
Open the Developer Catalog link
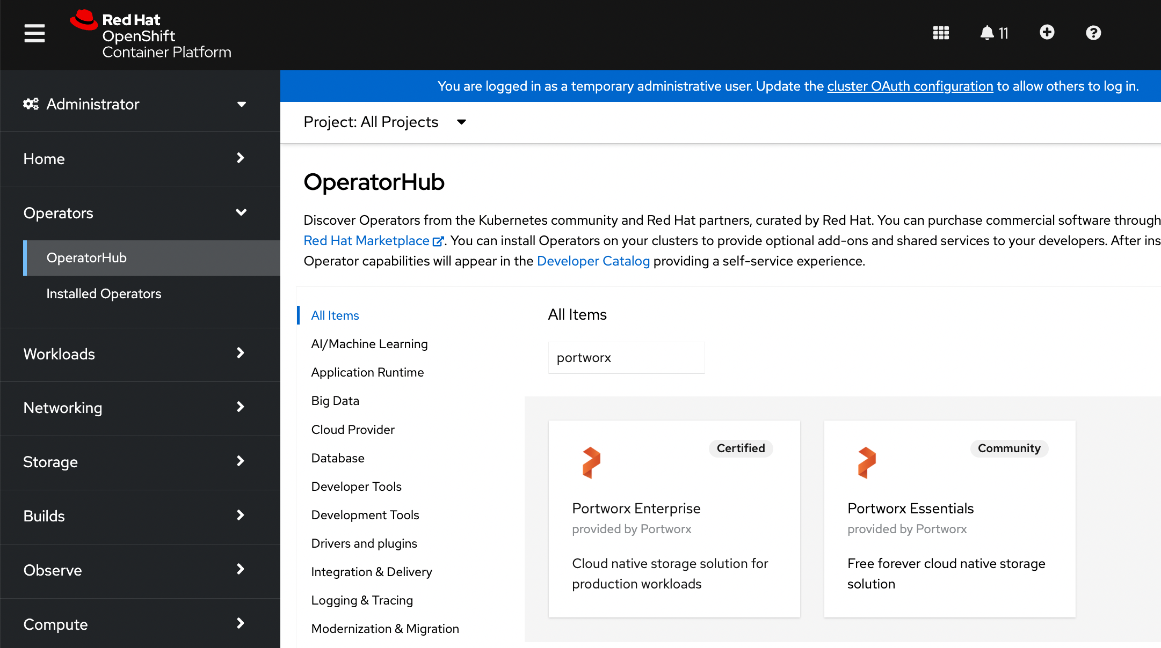click(x=593, y=261)
